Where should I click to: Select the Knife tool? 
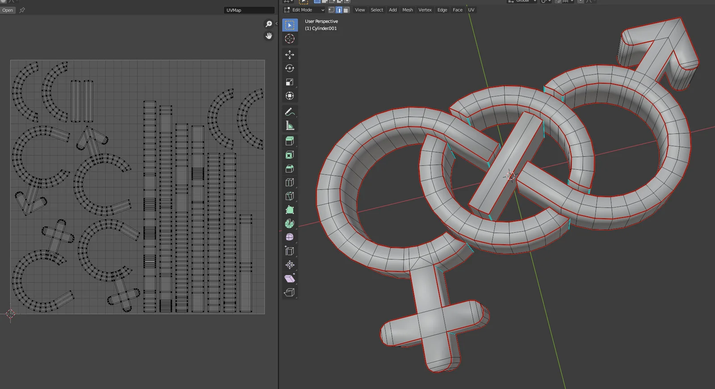coord(290,196)
